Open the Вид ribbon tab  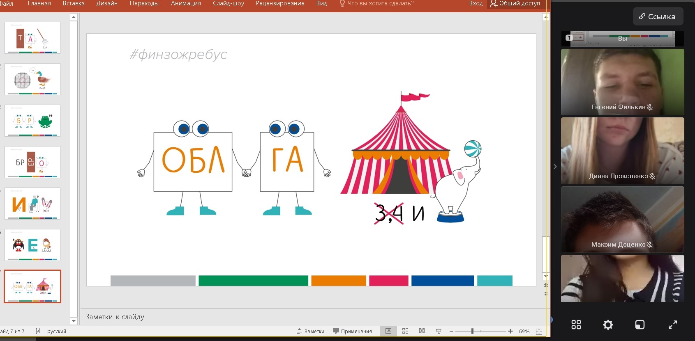321,3
